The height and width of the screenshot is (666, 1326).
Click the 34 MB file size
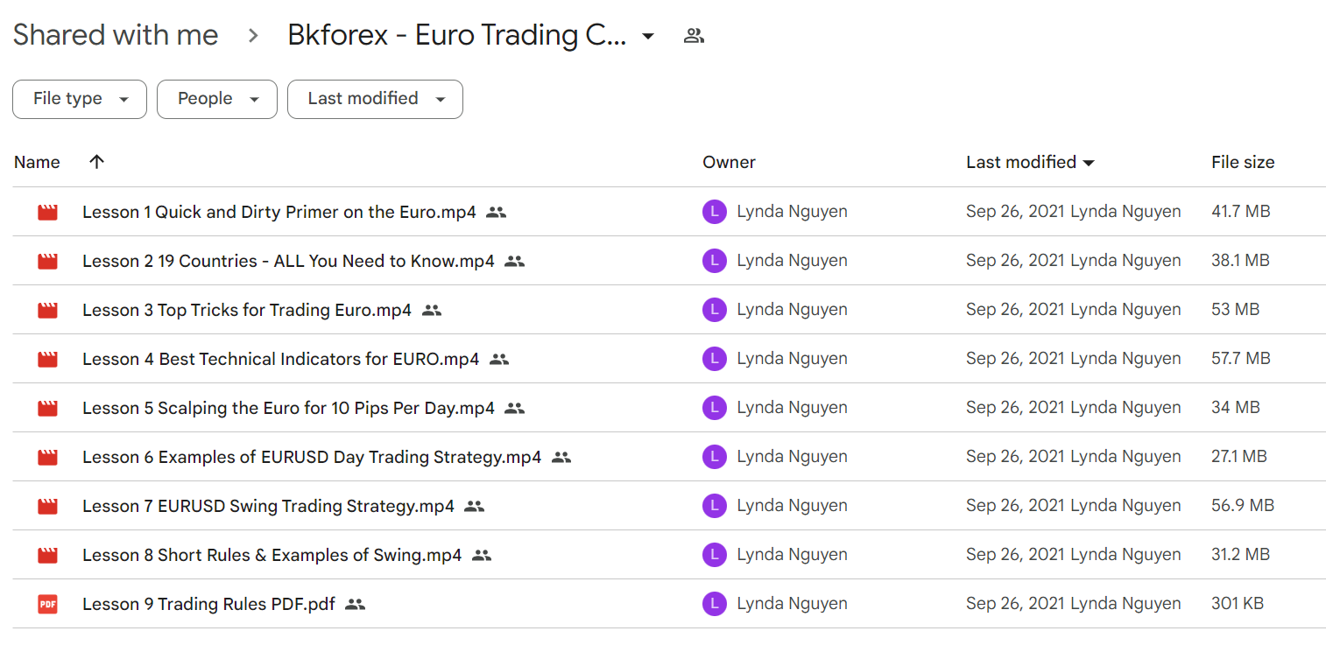click(x=1236, y=408)
